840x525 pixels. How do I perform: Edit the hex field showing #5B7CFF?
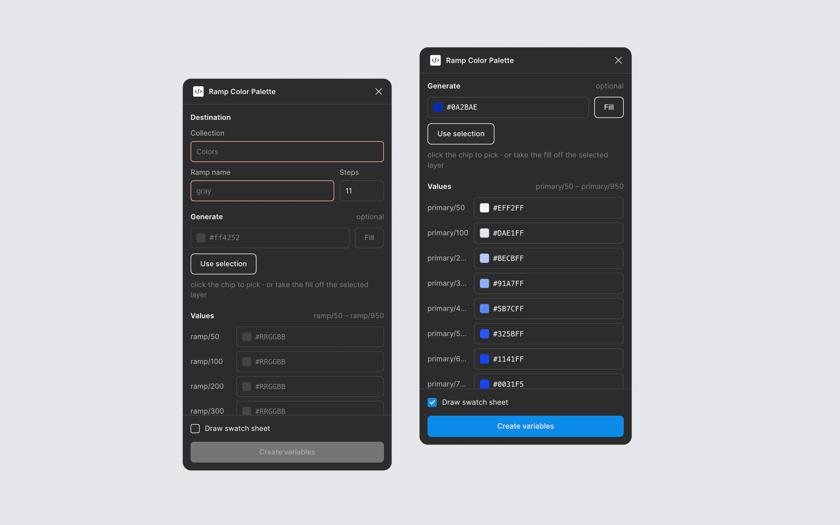[548, 309]
